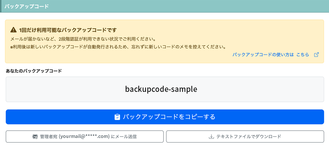Click the yourmail@*****.com address text
This screenshot has width=329, height=147.
point(84,137)
